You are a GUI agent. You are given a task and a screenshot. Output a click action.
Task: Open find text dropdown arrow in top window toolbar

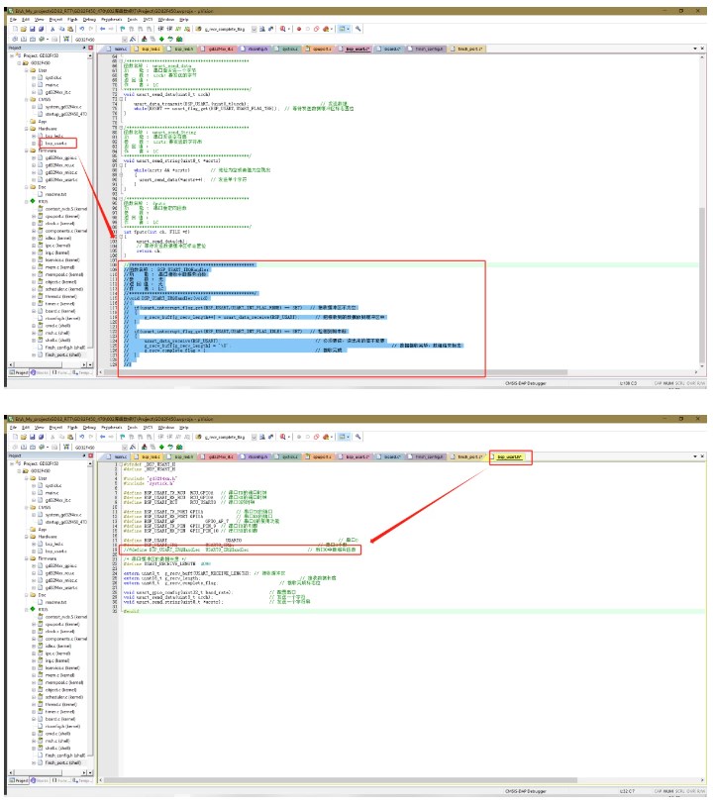[254, 30]
